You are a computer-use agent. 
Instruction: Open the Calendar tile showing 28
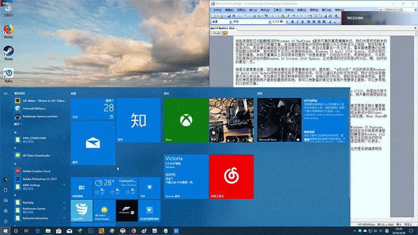(93, 109)
